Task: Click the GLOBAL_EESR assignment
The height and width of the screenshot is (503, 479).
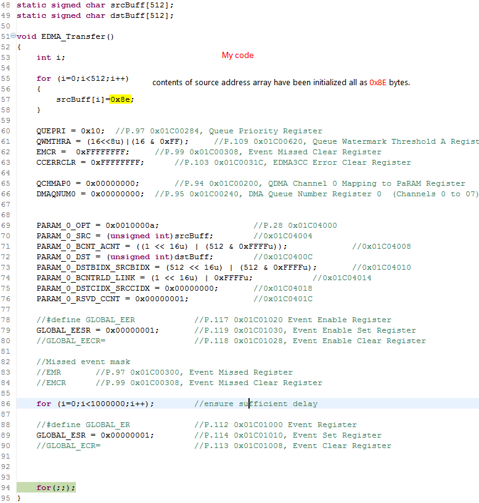Action: pyautogui.click(x=97, y=330)
